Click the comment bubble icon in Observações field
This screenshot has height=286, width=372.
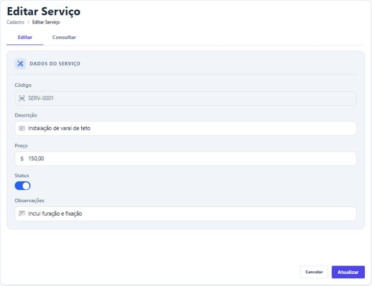tap(22, 213)
